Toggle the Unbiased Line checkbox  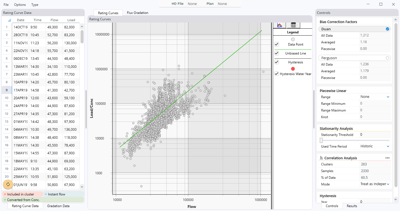click(277, 53)
